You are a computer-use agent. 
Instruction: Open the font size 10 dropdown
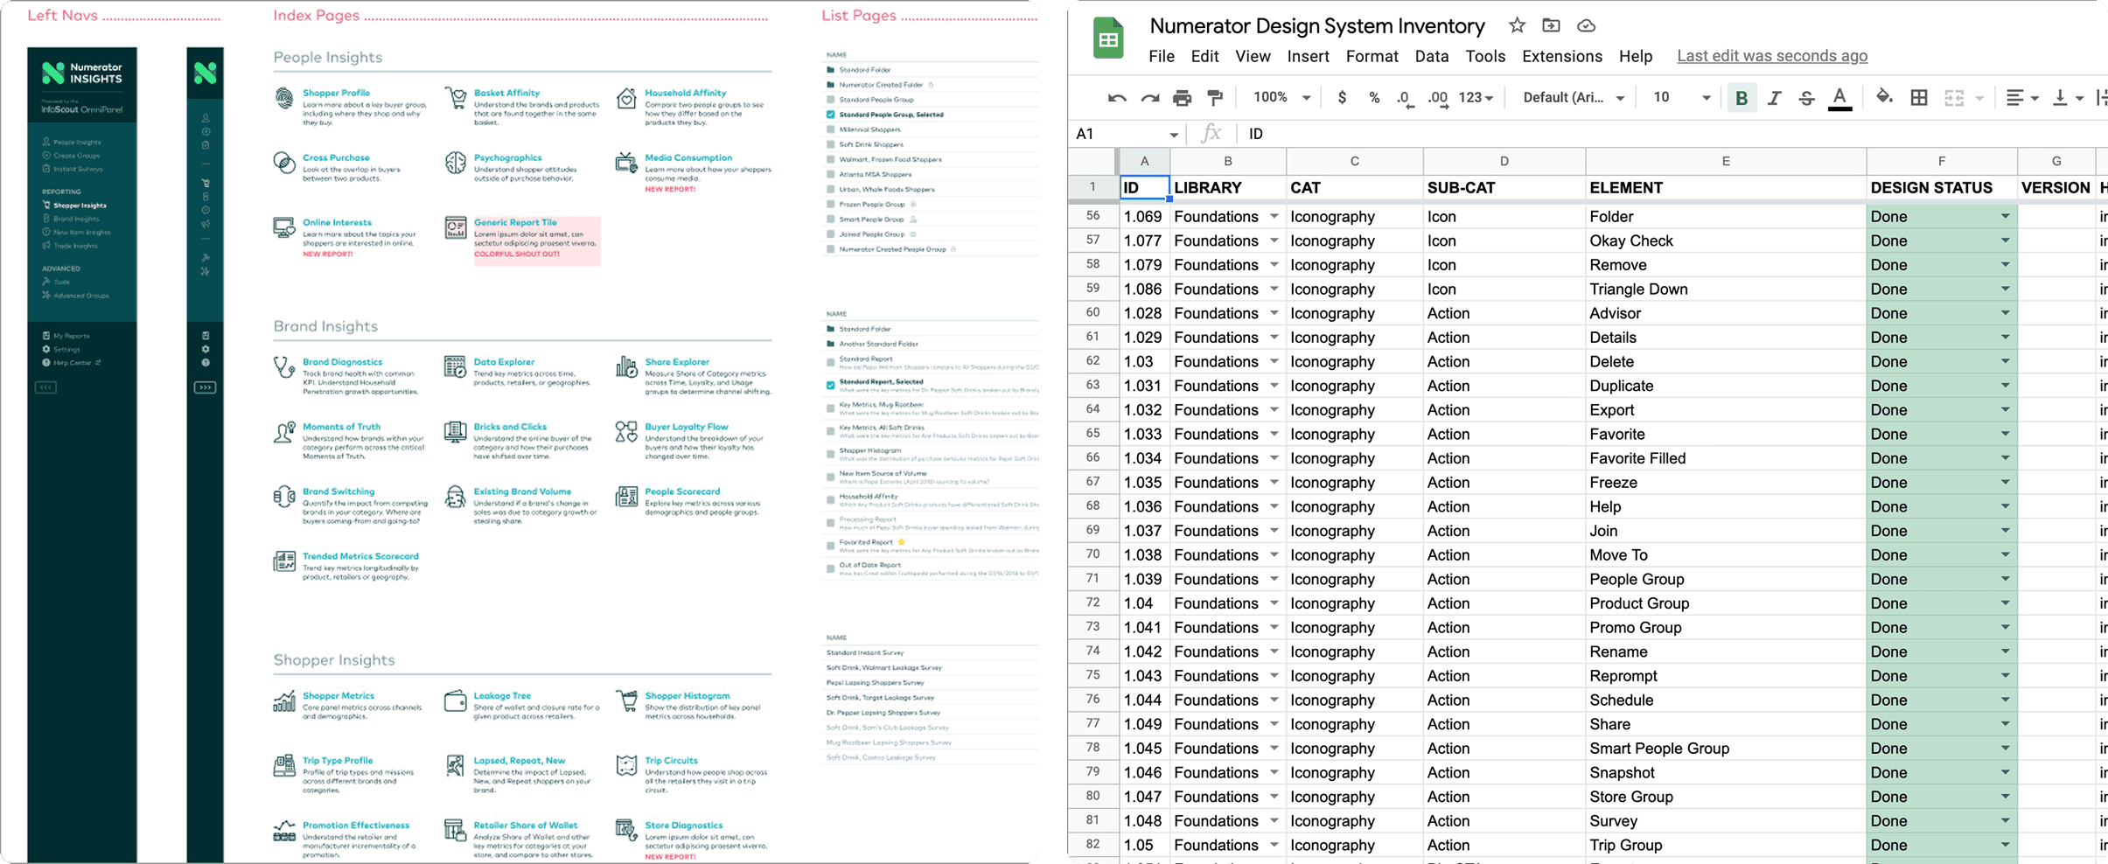point(1681,98)
